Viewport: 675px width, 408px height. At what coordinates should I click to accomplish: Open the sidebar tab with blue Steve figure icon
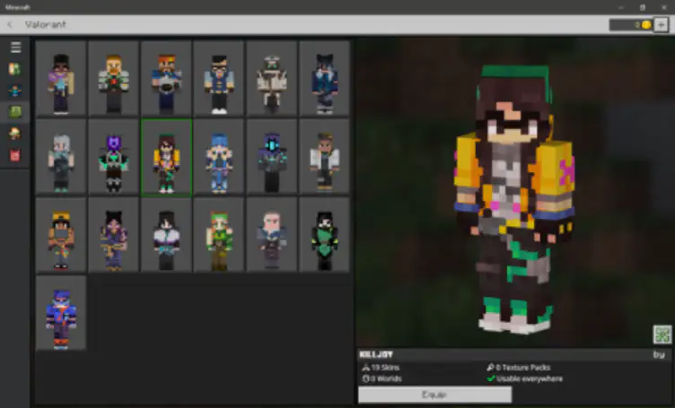coord(15,91)
